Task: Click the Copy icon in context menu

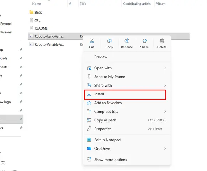Action: click(x=109, y=41)
